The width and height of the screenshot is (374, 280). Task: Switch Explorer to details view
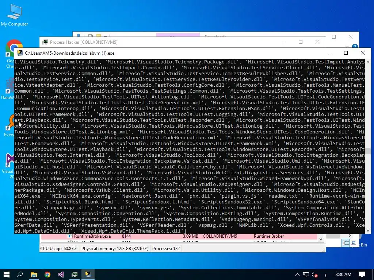pos(346,243)
